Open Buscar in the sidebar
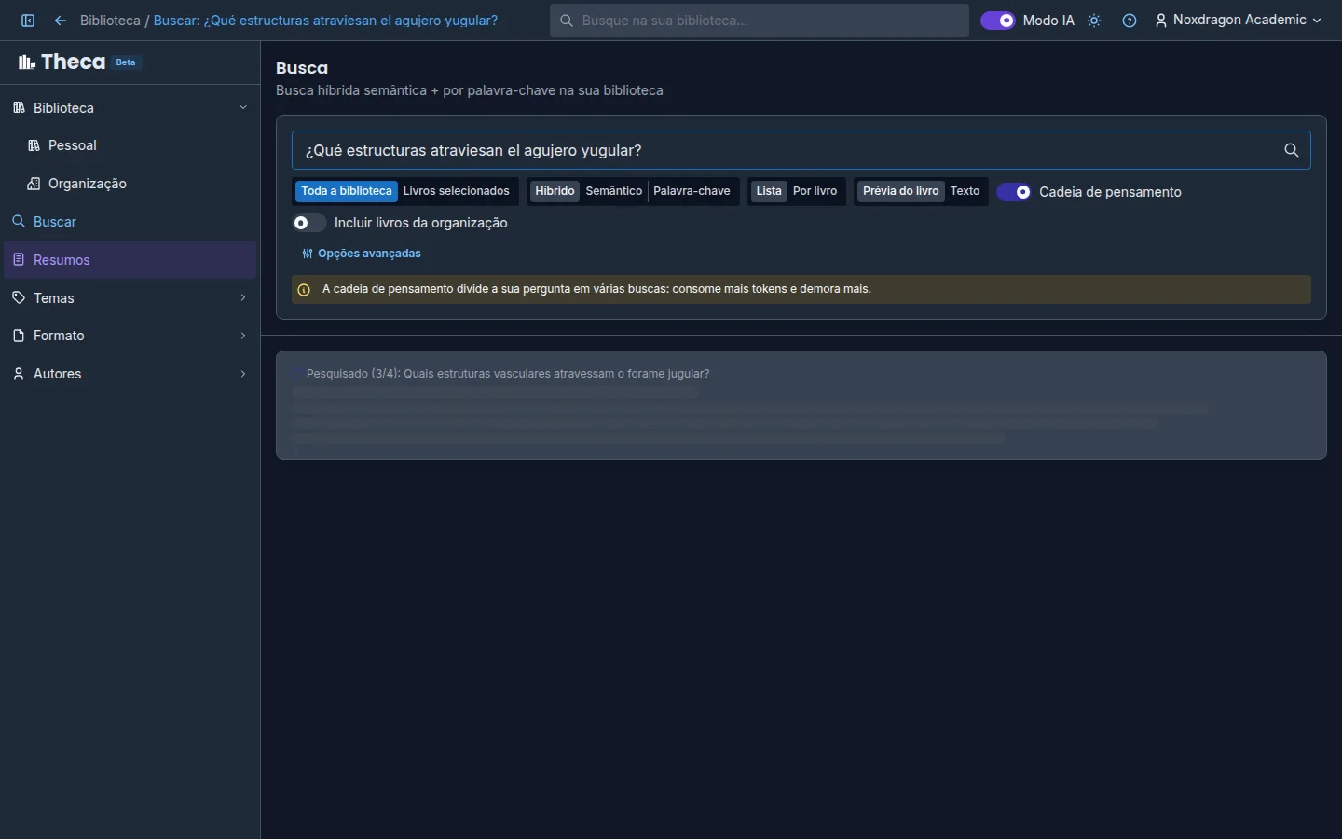The width and height of the screenshot is (1342, 839). (x=130, y=222)
